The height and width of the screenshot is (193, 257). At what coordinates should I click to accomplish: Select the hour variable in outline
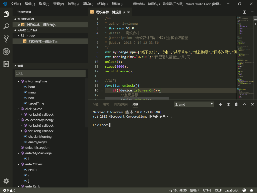coord(32,87)
